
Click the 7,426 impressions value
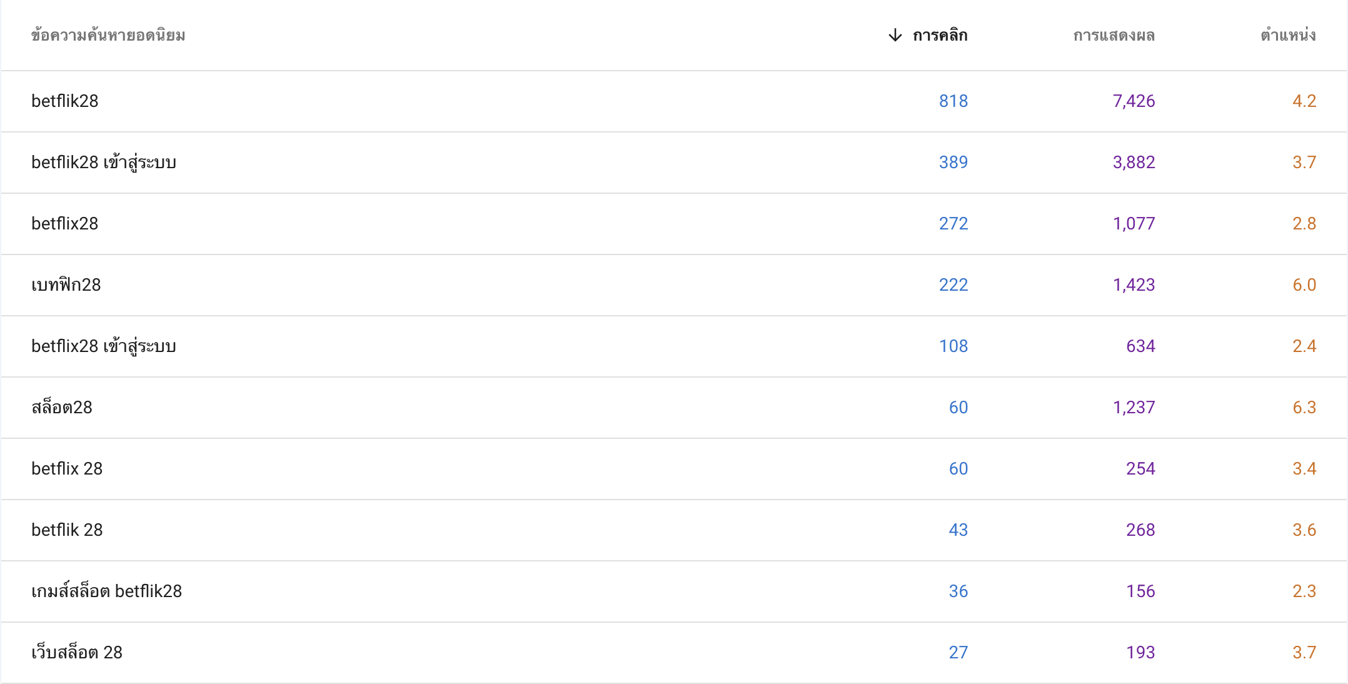(1134, 101)
